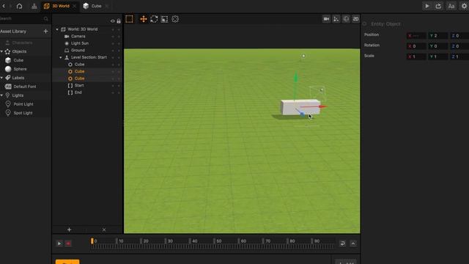Open the export/share icon in top bar

[438, 6]
